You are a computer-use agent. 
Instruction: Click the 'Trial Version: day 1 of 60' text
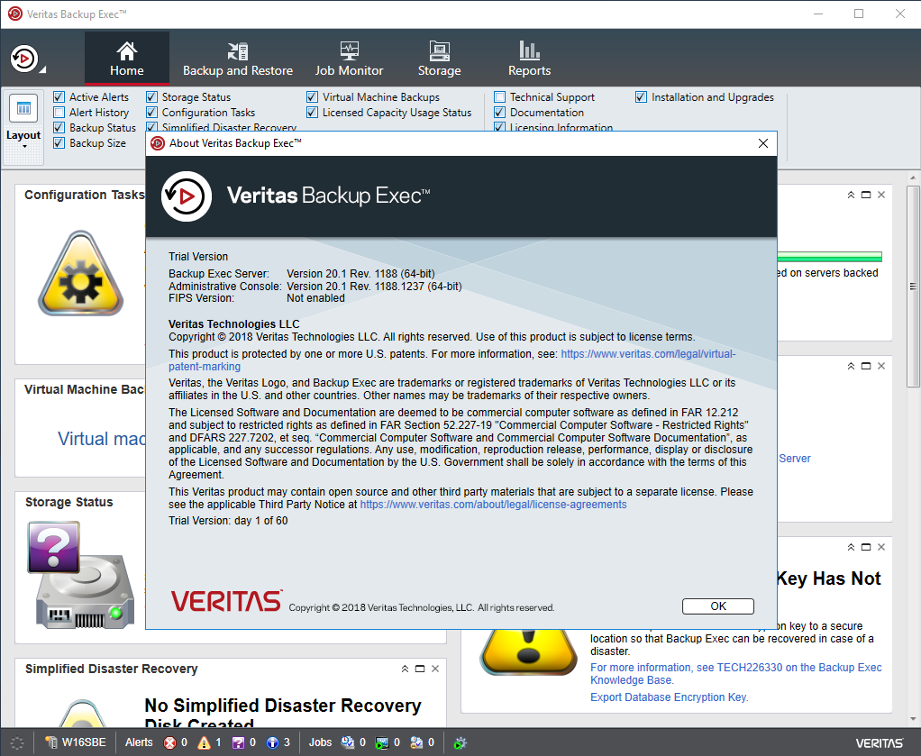coord(228,521)
